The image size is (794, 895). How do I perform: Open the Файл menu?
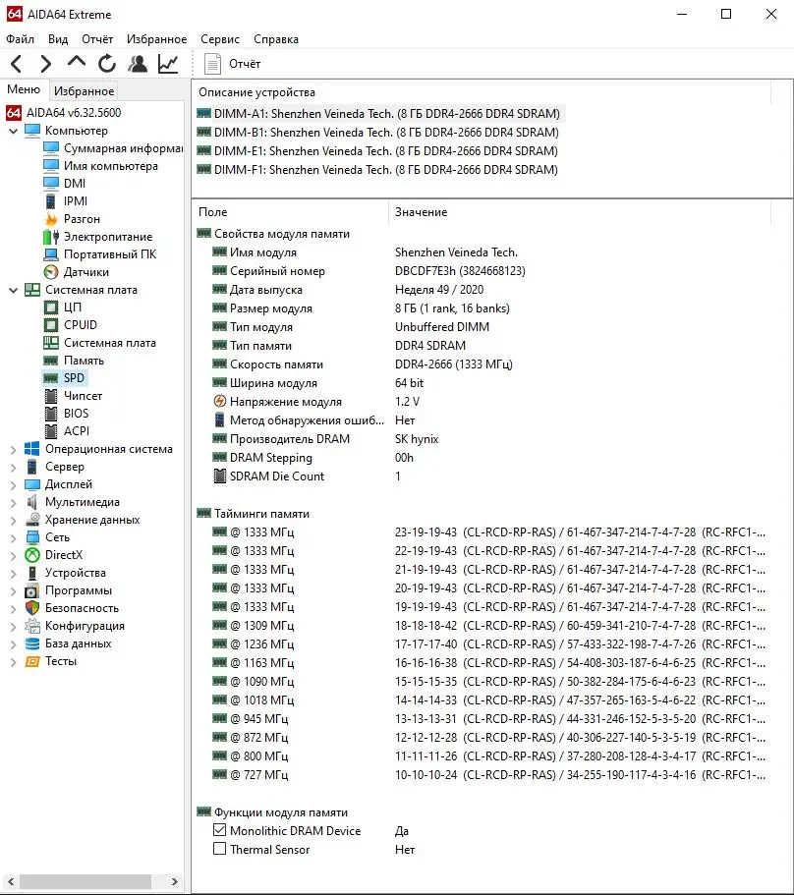[x=20, y=39]
